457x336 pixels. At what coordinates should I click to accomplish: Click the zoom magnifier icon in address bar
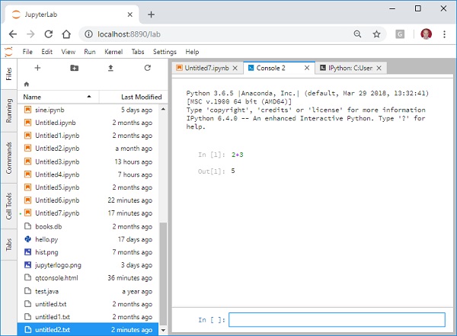pyautogui.click(x=358, y=34)
